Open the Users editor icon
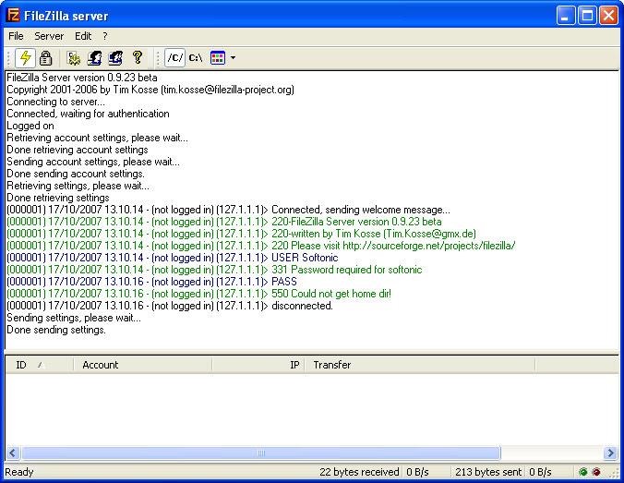This screenshot has height=483, width=624. (94, 57)
